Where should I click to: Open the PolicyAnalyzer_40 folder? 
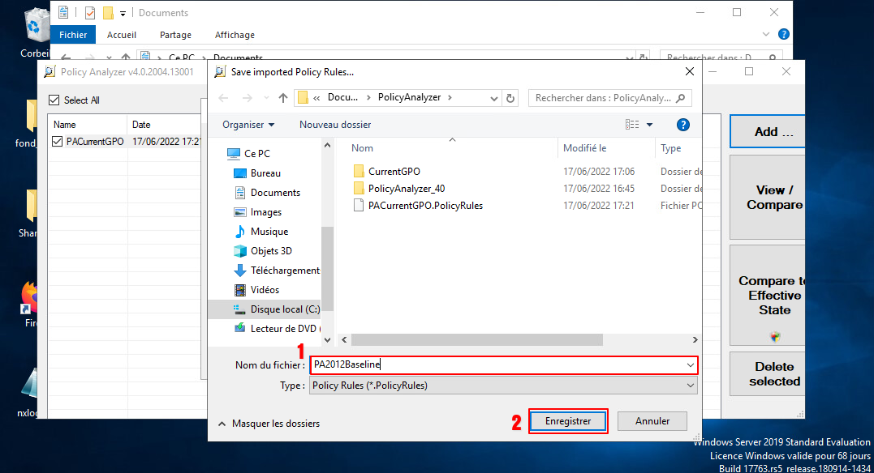pos(406,189)
